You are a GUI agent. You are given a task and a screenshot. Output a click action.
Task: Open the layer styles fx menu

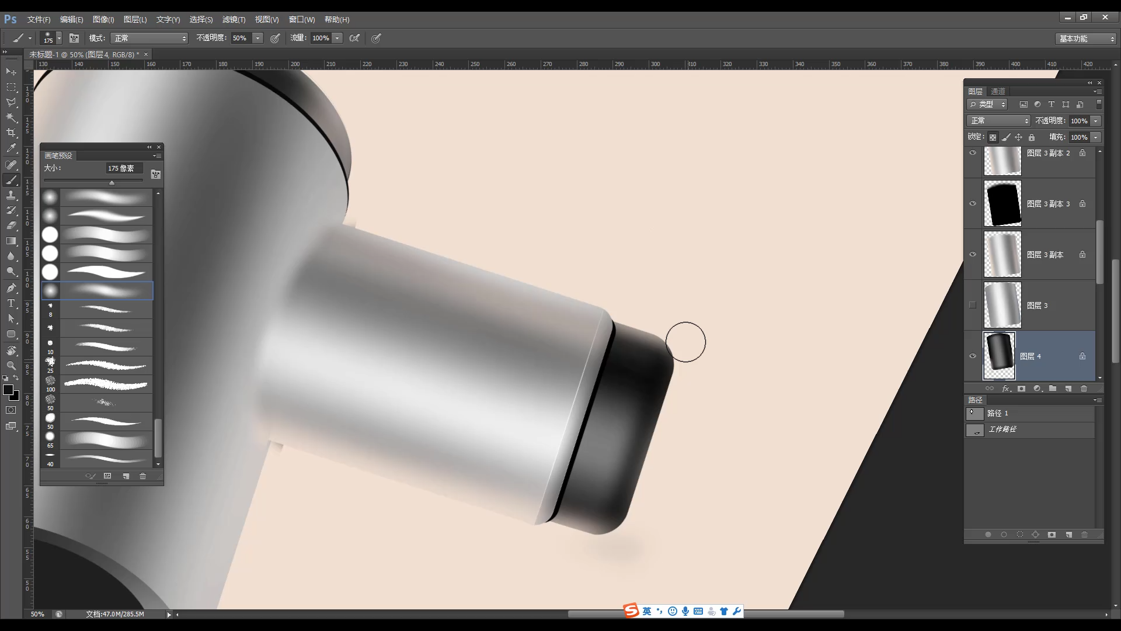tap(1007, 388)
